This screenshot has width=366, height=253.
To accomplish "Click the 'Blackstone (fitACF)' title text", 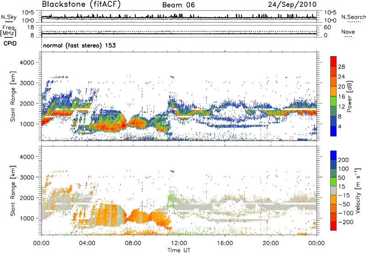I will click(81, 5).
